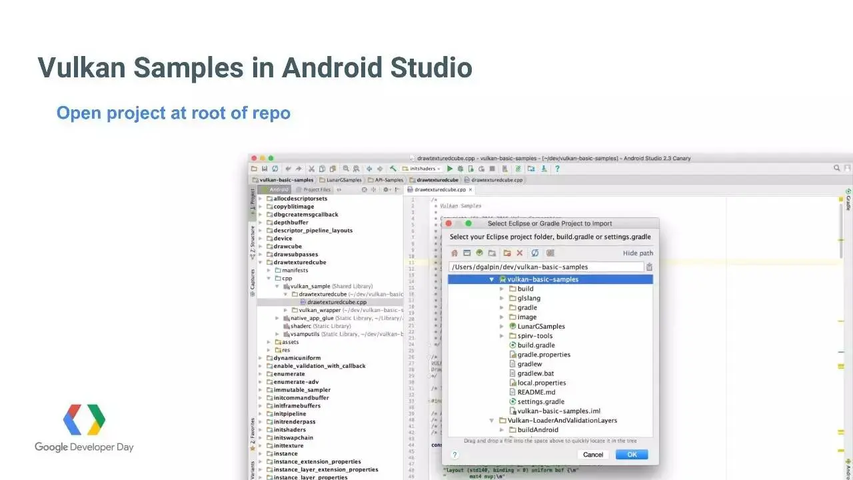Click the LunarGSamples breadcrumb

point(341,180)
